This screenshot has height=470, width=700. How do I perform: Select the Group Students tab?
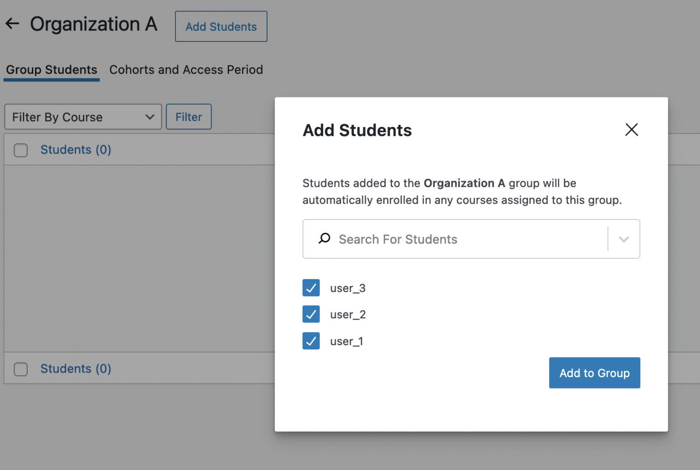51,70
